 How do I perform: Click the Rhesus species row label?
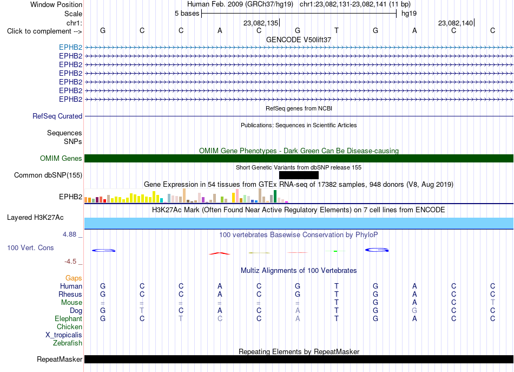[x=70, y=294]
